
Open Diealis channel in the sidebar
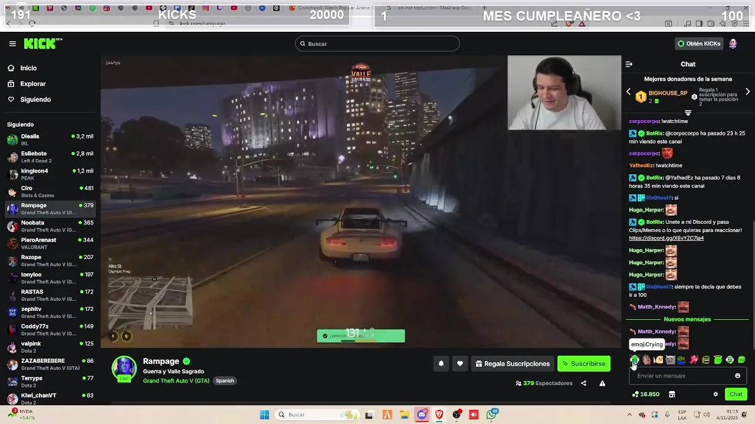click(x=50, y=140)
